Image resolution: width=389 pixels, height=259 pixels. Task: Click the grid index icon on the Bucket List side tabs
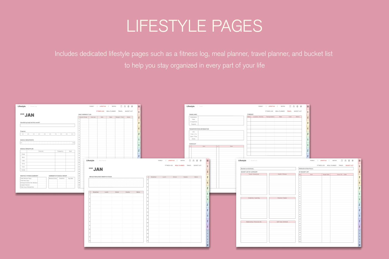click(360, 245)
